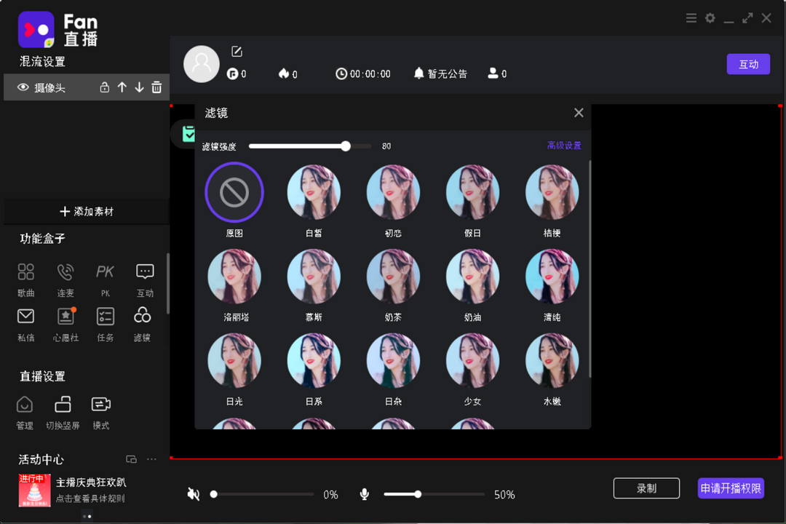Click the 录制 record button

pyautogui.click(x=646, y=488)
